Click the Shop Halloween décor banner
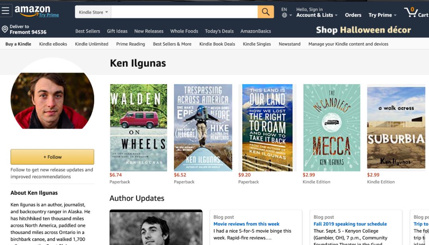Screen dimensions: 429x245 click(x=363, y=30)
